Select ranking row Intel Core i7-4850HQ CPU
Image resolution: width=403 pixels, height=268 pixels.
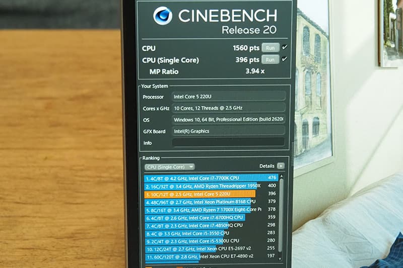(211, 226)
